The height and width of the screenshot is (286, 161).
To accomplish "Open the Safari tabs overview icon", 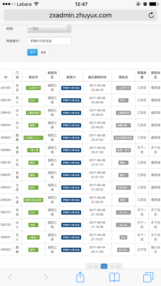I will [148, 277].
